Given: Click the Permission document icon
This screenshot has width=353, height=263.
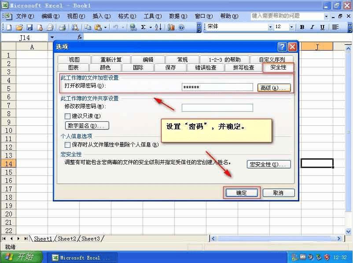Looking at the screenshot, I should click(x=40, y=27).
